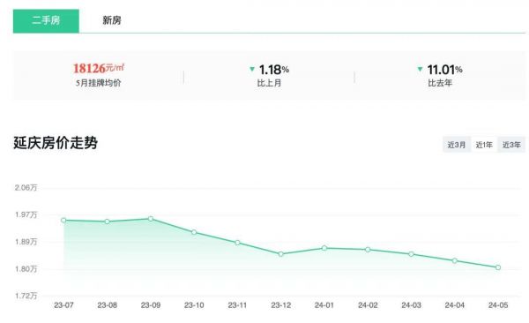This screenshot has width=529, height=323.
Task: Click the 23-12 data point marker
Action: point(280,254)
